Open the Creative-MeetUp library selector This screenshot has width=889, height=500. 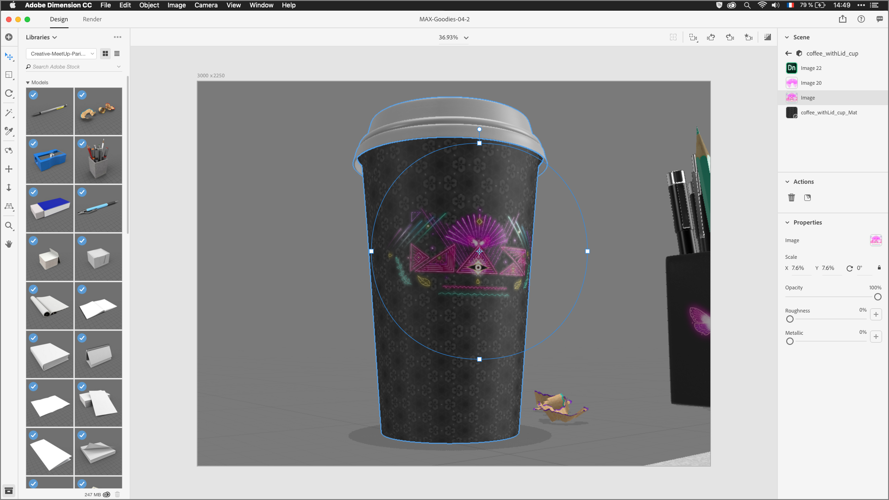pos(61,54)
